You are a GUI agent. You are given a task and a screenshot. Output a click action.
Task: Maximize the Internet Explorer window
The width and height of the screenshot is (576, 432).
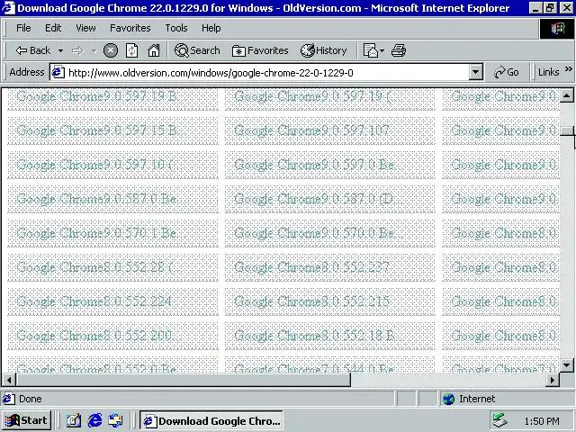click(x=550, y=8)
